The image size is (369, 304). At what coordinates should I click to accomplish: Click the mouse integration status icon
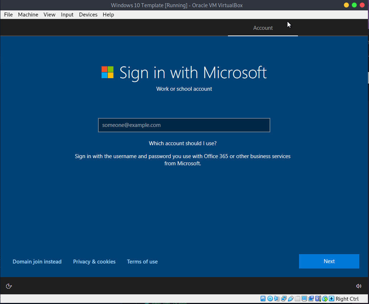click(324, 299)
